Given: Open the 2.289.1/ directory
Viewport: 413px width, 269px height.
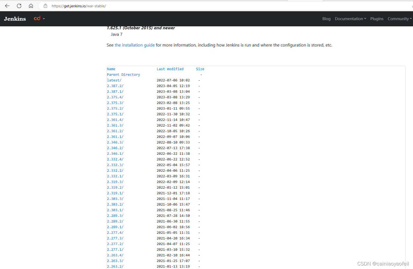Looking at the screenshot, I should tap(115, 227).
